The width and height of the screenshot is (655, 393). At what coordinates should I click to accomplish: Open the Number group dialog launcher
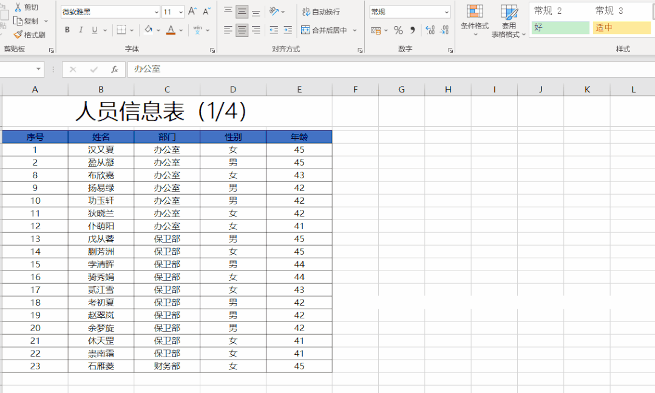(450, 50)
